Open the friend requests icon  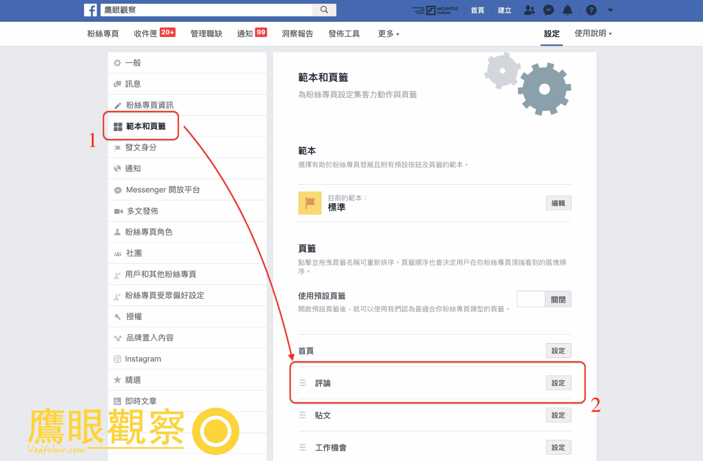[529, 10]
